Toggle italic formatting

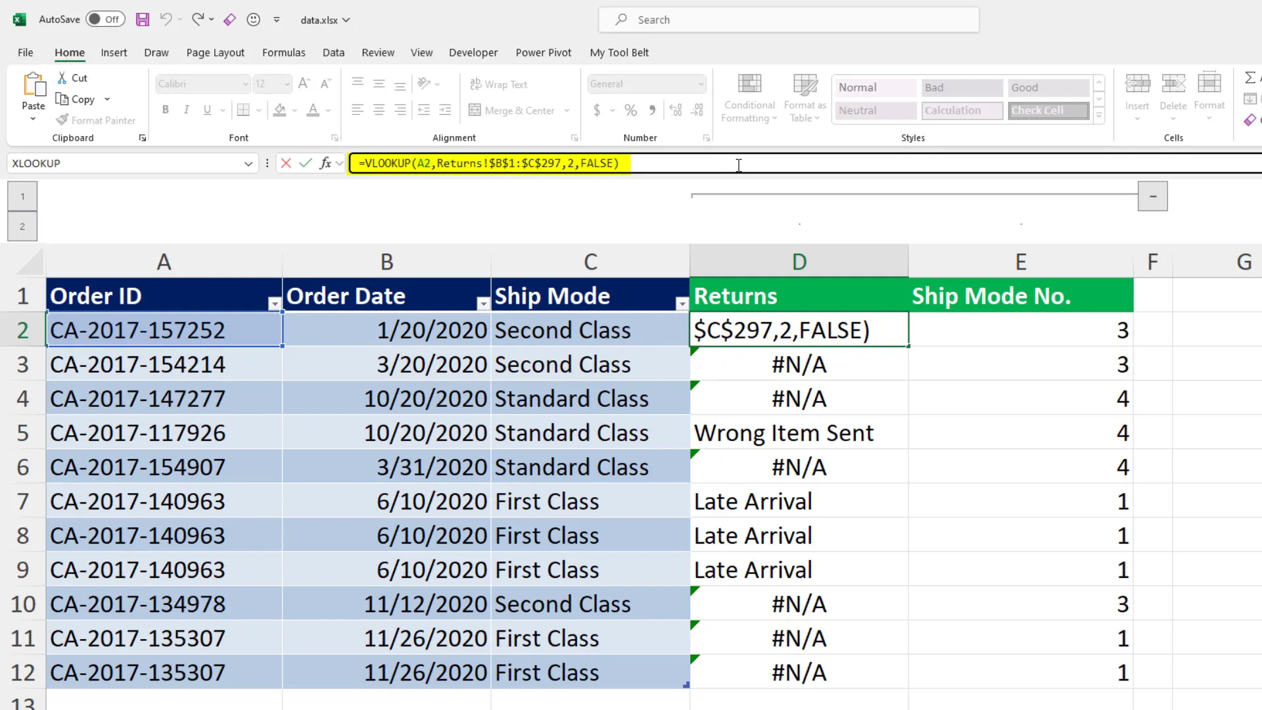pos(186,109)
